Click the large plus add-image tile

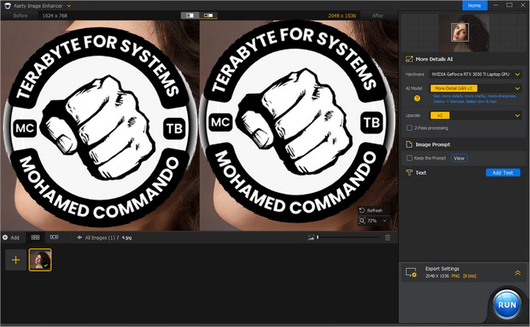(x=14, y=260)
